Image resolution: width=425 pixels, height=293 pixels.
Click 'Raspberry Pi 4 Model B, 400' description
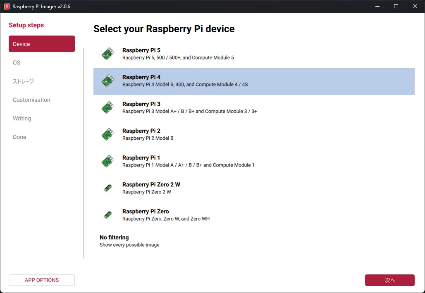185,84
